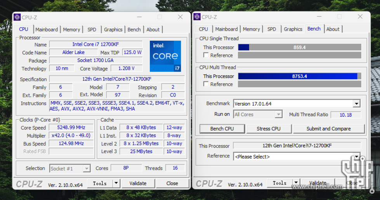
Task: Minimize the left CPU-Z window
Action: pos(139,17)
